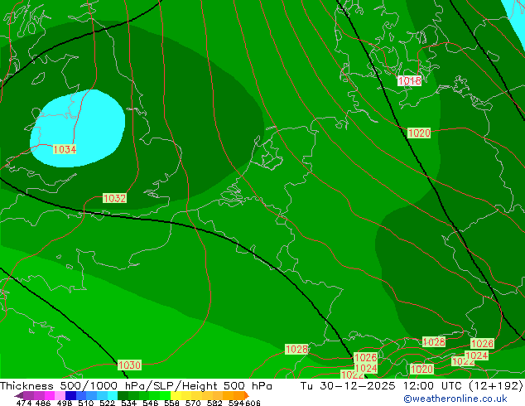Open the weatheronline.co.uk copyright link
Image resolution: width=525 pixels, height=406 pixels.
coord(455,399)
